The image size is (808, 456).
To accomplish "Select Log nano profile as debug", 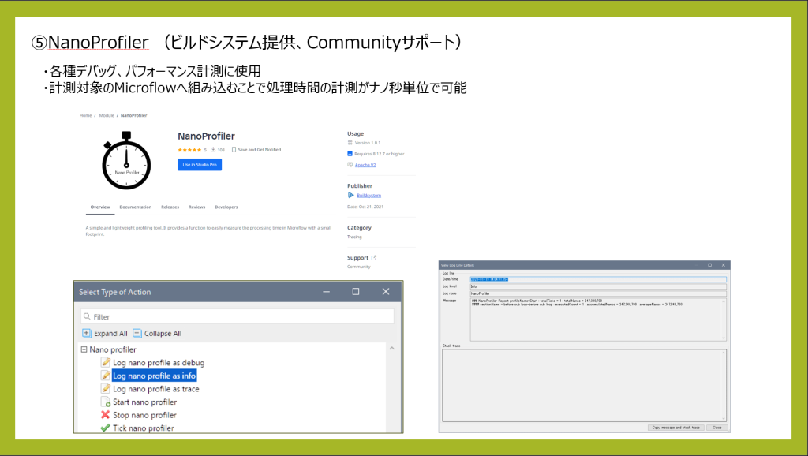I will pos(158,363).
